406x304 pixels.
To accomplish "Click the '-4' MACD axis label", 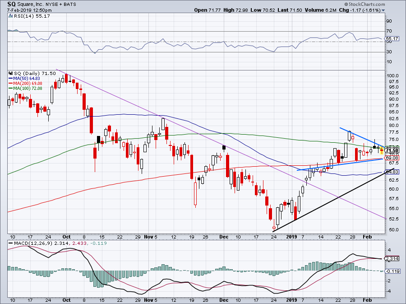I will pos(389,291).
